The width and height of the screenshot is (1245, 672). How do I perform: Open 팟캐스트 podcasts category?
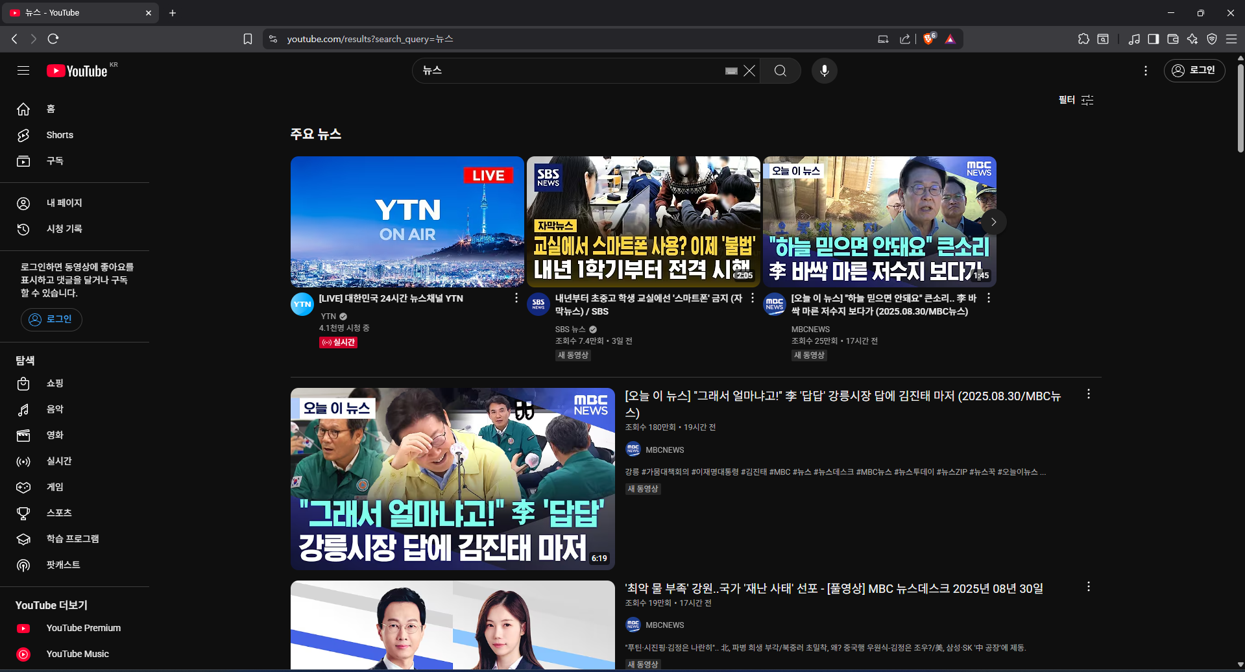click(x=75, y=565)
